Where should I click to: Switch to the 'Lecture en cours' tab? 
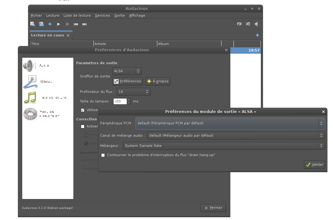(x=47, y=35)
